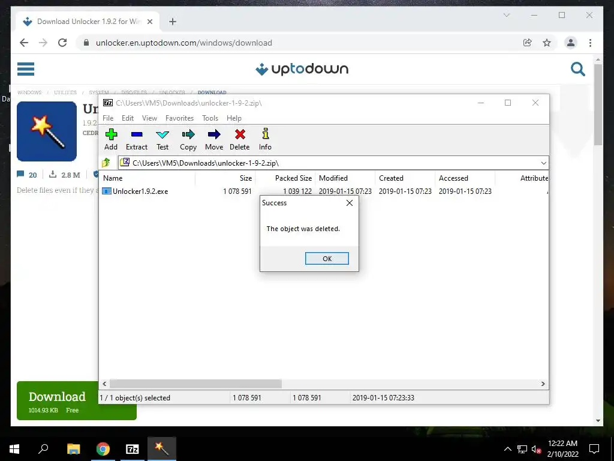Close the Download Unlocker tab
Screen dimensions: 614x461
pyautogui.click(x=149, y=22)
